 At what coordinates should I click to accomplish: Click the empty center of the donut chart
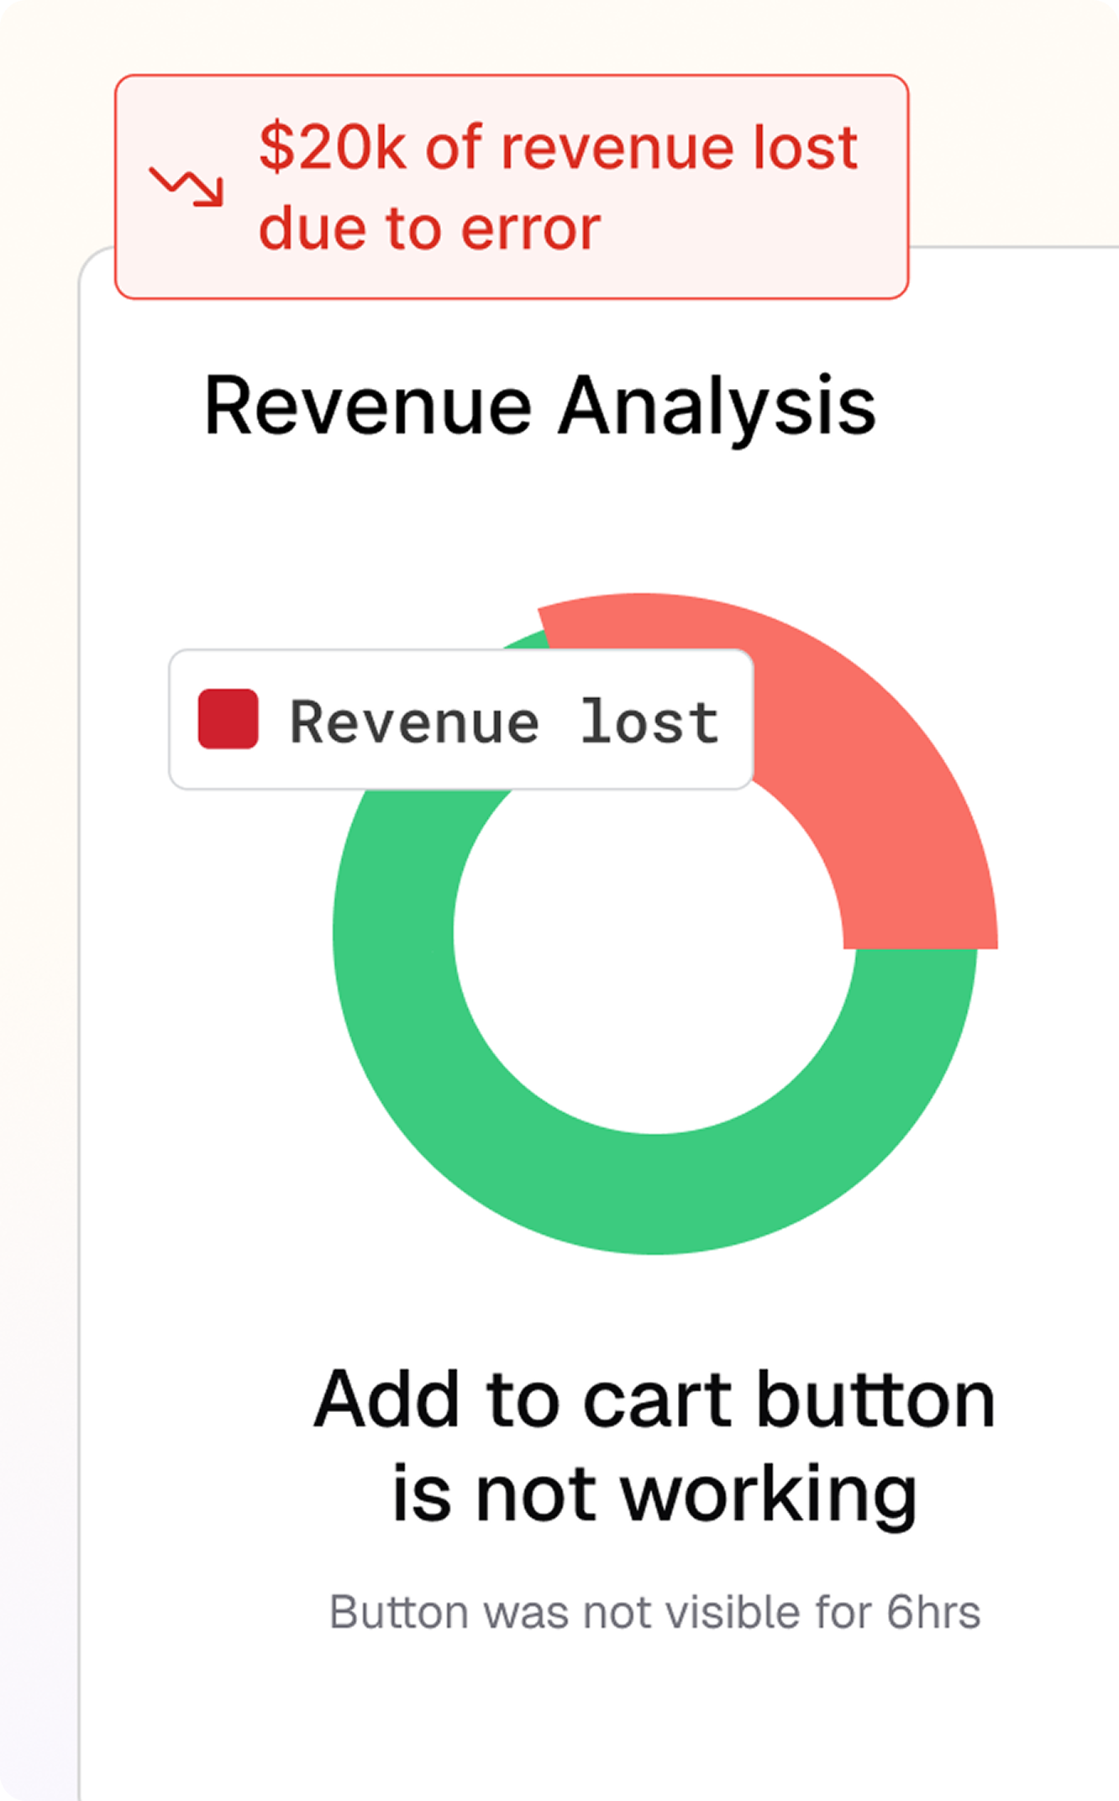point(654,932)
